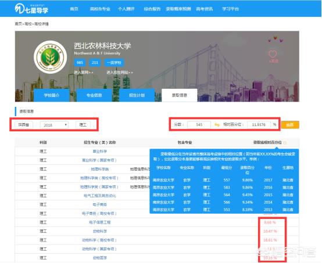This screenshot has width=322, height=263.
Task: Follow 进入招生网站 link
Action: tap(120, 72)
